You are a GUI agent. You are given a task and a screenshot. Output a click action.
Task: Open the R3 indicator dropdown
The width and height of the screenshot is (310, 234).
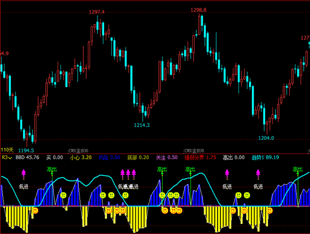(7, 157)
